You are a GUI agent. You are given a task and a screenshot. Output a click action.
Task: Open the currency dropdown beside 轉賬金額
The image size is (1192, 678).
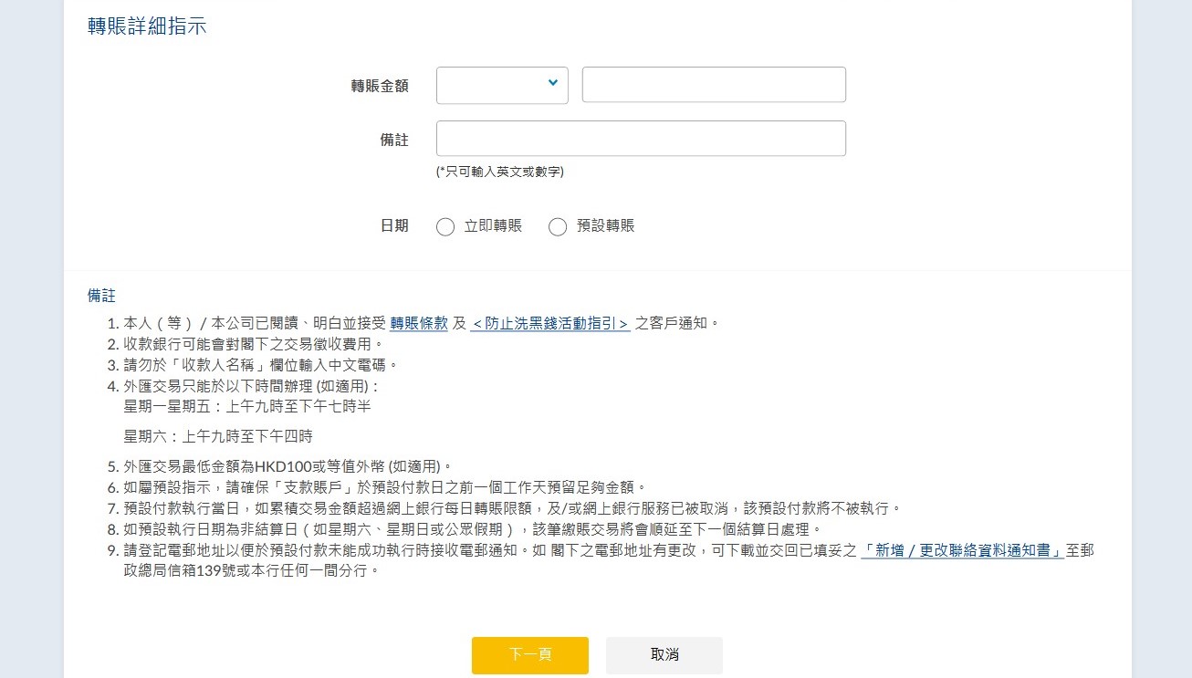point(501,85)
